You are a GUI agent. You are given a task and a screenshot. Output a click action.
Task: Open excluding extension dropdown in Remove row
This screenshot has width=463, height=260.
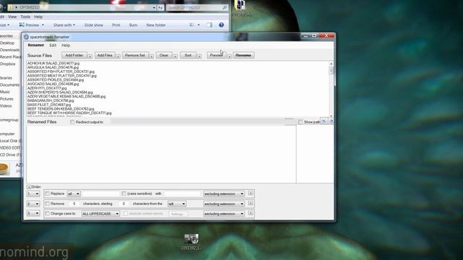pos(224,204)
